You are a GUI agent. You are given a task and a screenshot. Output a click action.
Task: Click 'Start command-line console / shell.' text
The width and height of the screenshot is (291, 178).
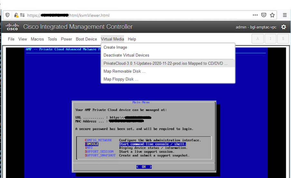coord(152,144)
